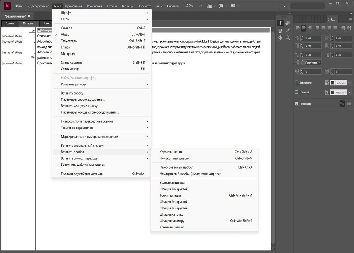
Task: Click the left indent value field
Action: (312, 38)
